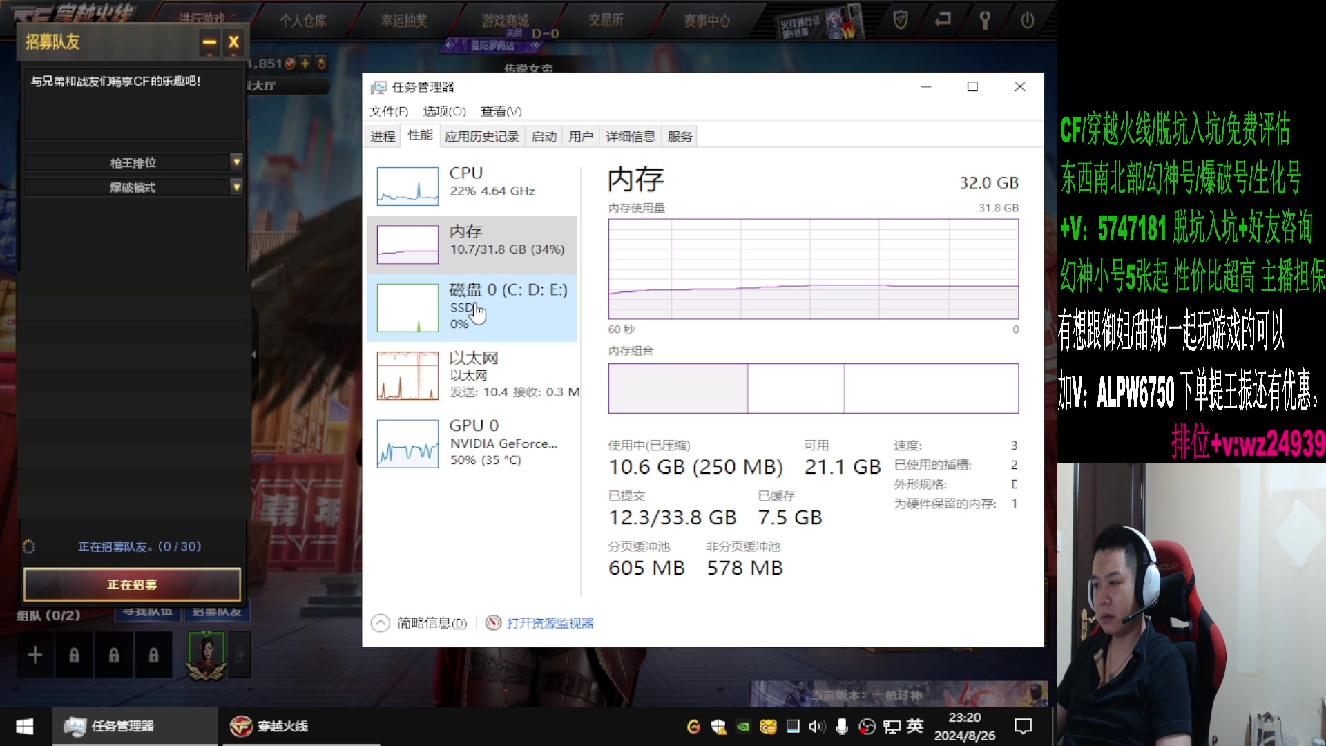This screenshot has height=746, width=1326.
Task: Click the key icon at the game's top right
Action: pos(984,20)
